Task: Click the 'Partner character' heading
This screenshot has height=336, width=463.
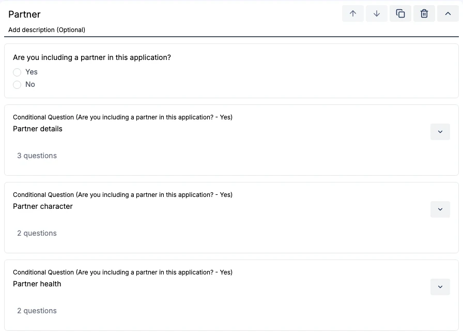Action: point(43,206)
